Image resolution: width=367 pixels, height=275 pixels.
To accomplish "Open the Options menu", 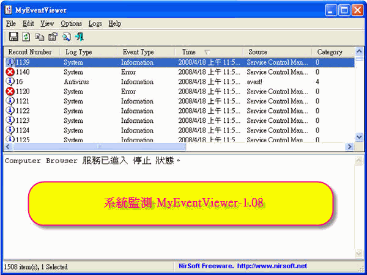I will click(71, 23).
